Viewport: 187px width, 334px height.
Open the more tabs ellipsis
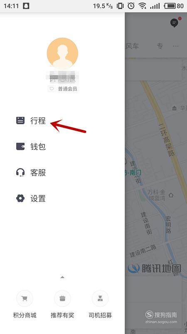[x=175, y=46]
